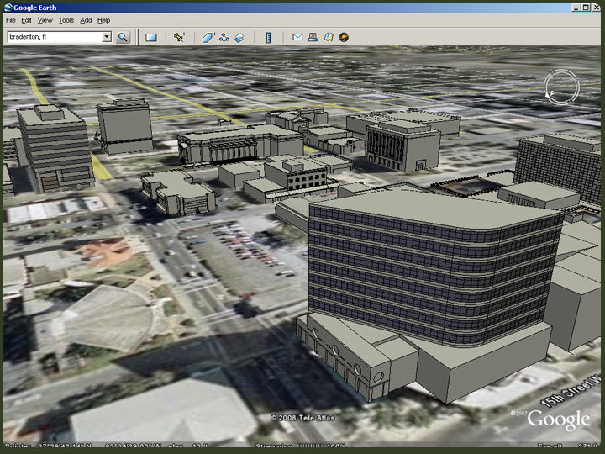
Task: Click the 15th Street W road label
Action: point(572,391)
